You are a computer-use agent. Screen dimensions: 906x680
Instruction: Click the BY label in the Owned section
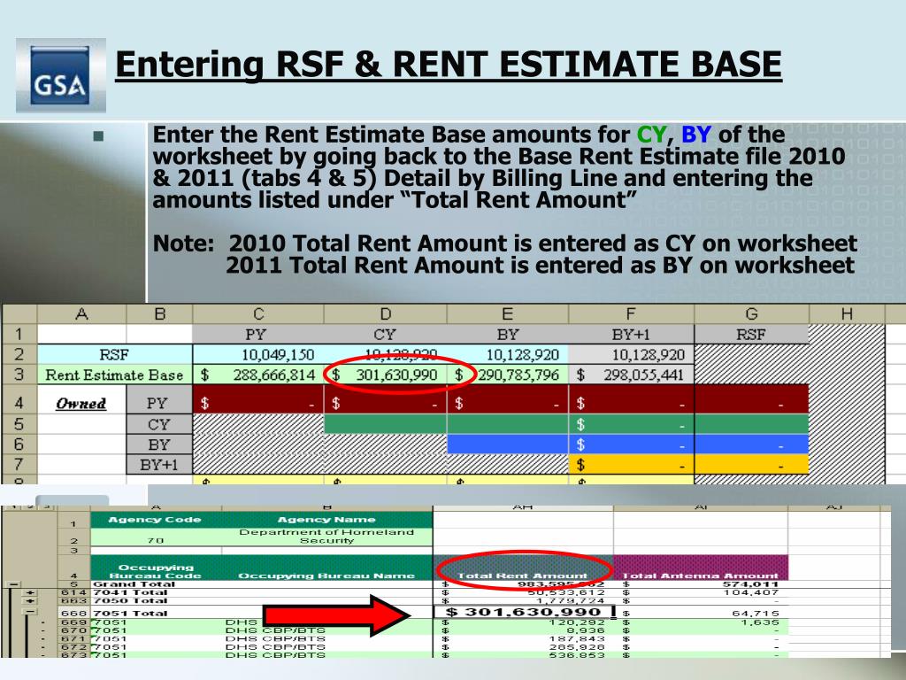pyautogui.click(x=159, y=444)
